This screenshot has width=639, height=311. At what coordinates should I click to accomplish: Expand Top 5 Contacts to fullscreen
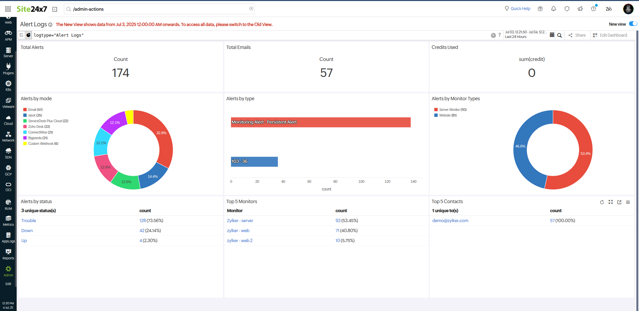point(610,202)
